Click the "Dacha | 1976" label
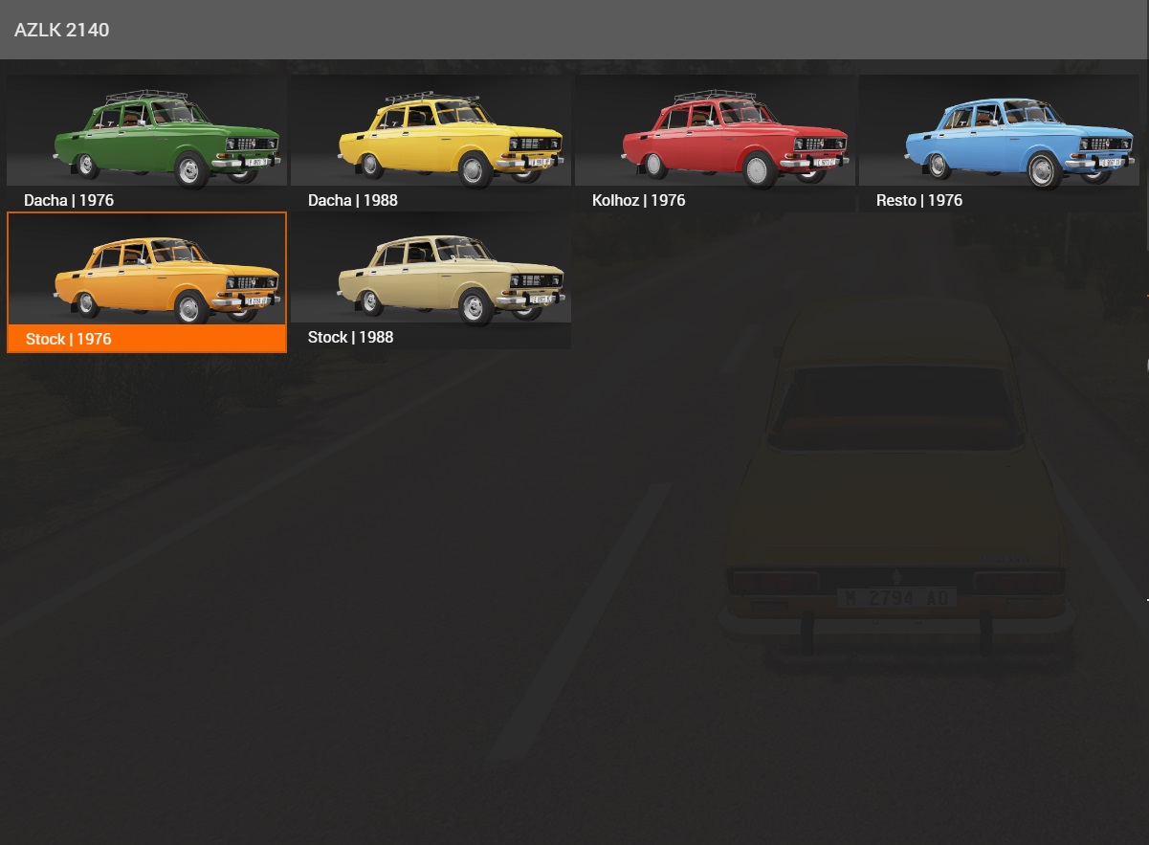This screenshot has height=845, width=1149. (x=69, y=200)
